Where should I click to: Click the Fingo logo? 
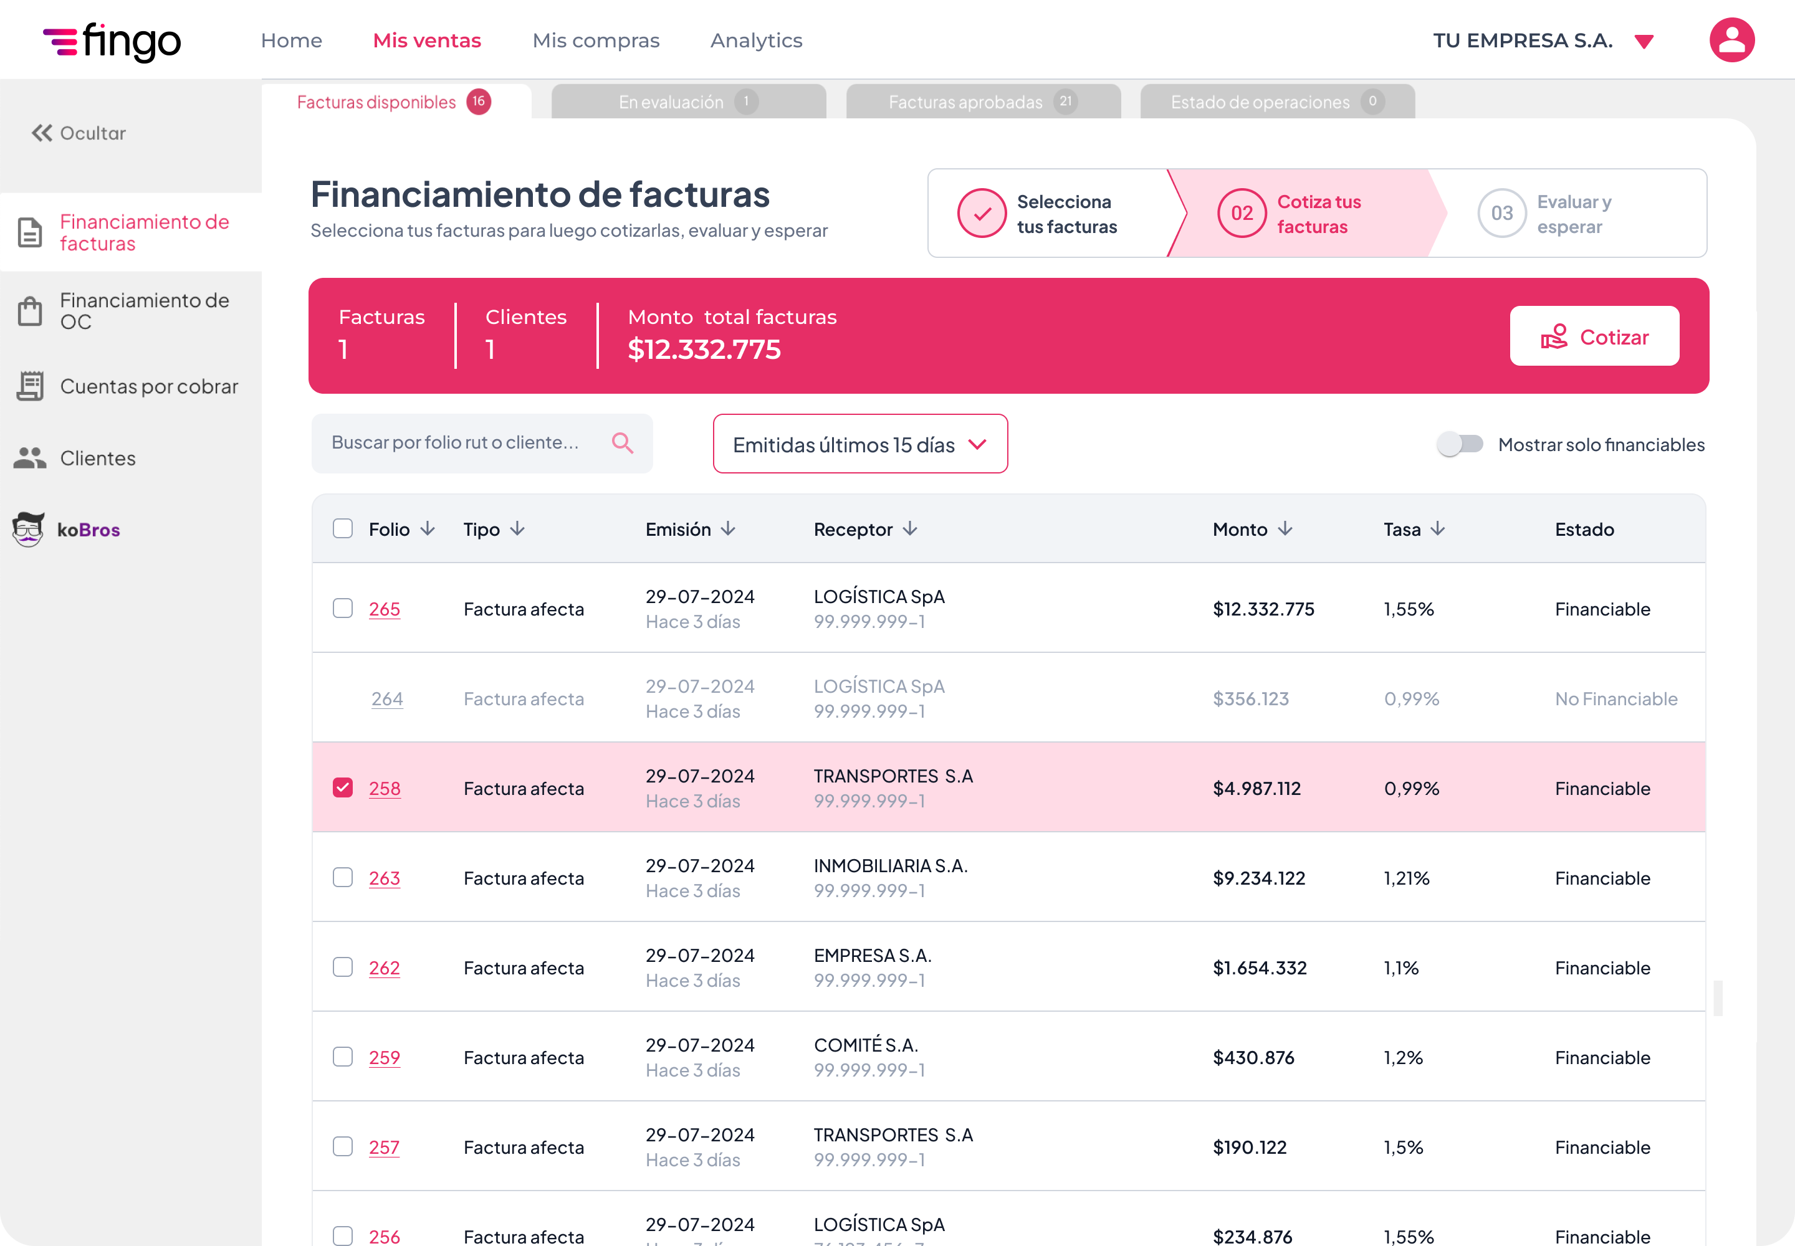point(112,40)
